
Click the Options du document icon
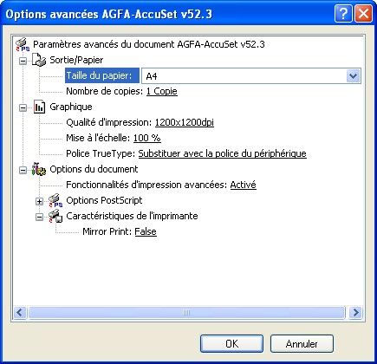(39, 169)
